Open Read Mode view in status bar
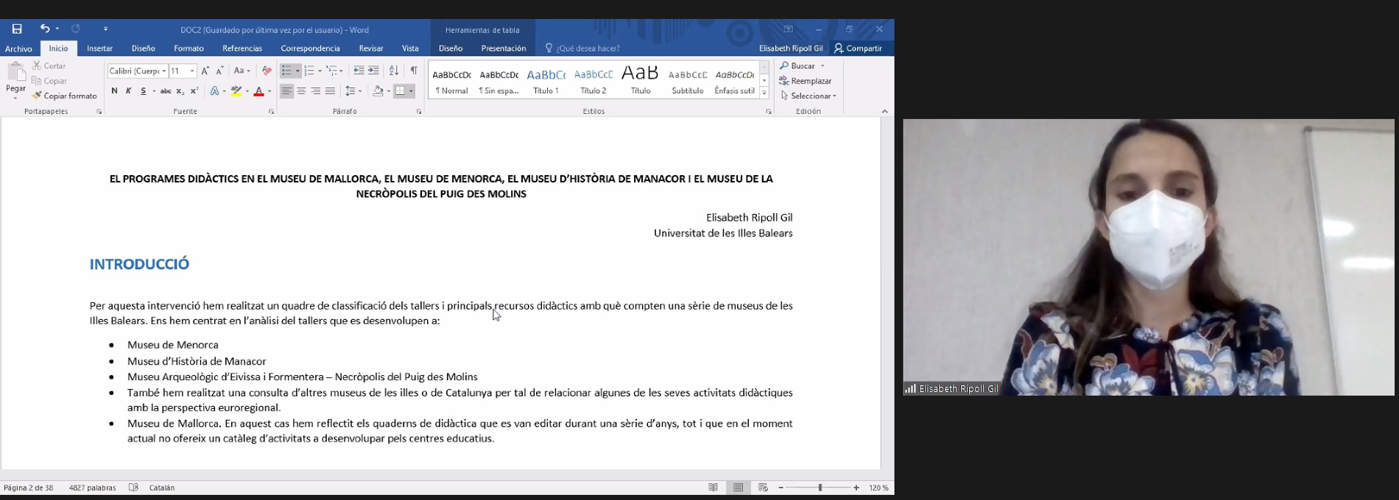This screenshot has width=1399, height=500. [713, 488]
